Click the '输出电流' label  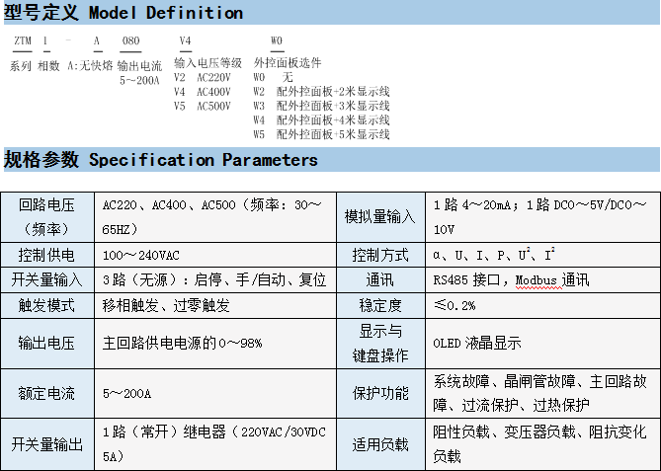coord(139,66)
